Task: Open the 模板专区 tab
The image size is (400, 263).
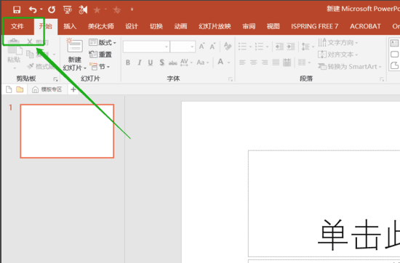Action: click(x=47, y=89)
